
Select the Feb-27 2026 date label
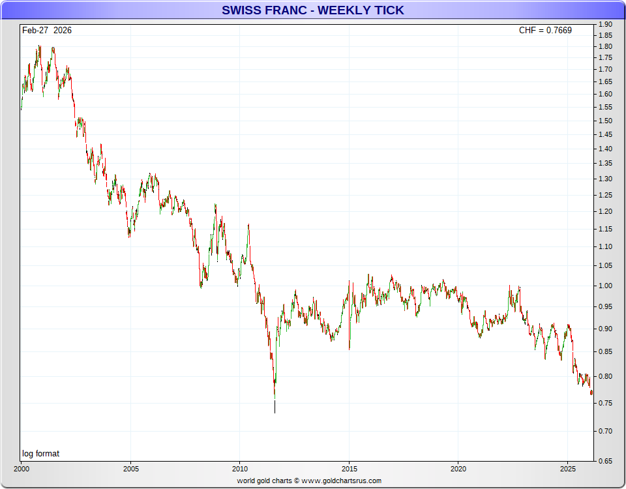(46, 30)
